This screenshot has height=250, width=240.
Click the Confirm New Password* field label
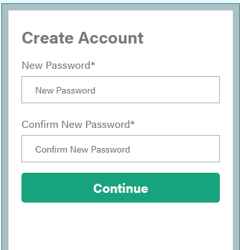[78, 125]
